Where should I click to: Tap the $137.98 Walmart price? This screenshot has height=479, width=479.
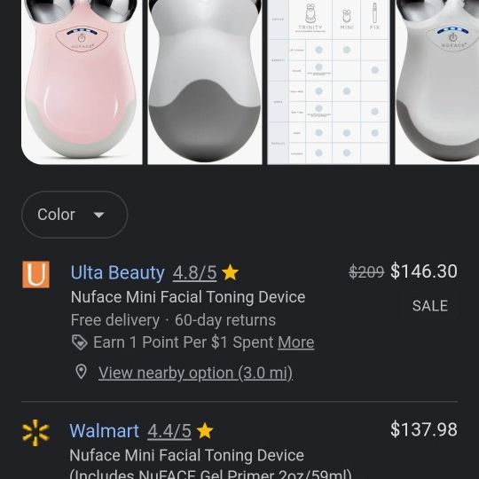pos(424,429)
